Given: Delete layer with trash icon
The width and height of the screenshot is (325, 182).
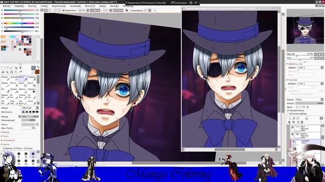Looking at the screenshot, I should click(302, 122).
